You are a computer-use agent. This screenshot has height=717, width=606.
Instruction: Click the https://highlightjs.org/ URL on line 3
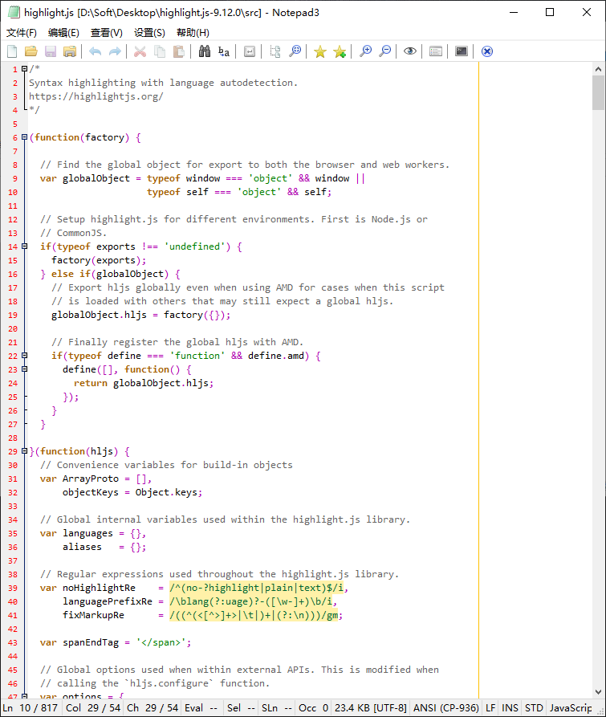(x=96, y=96)
